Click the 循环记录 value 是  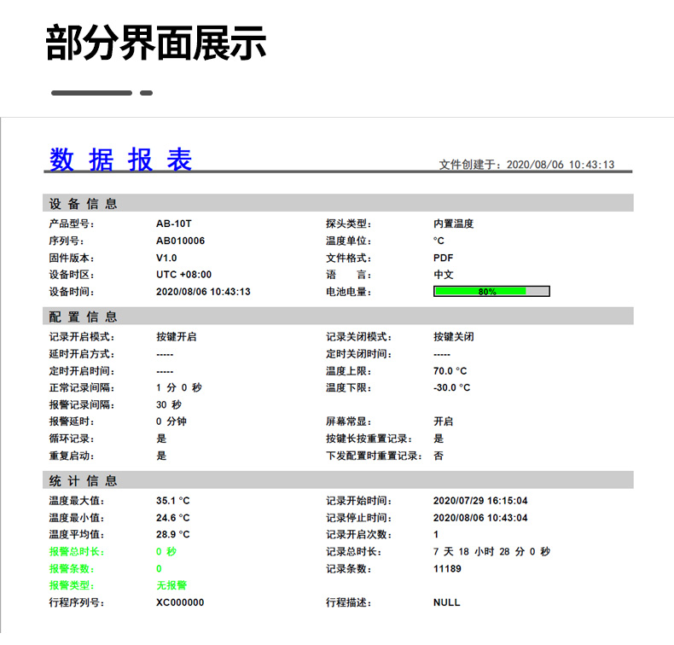pos(161,439)
